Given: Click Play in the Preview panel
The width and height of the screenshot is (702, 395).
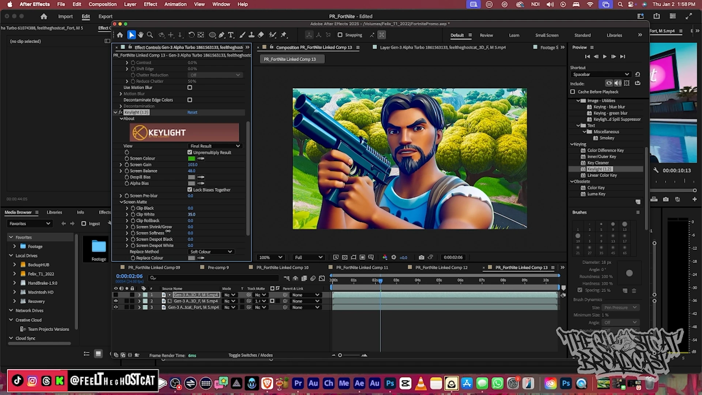Looking at the screenshot, I should [x=605, y=57].
